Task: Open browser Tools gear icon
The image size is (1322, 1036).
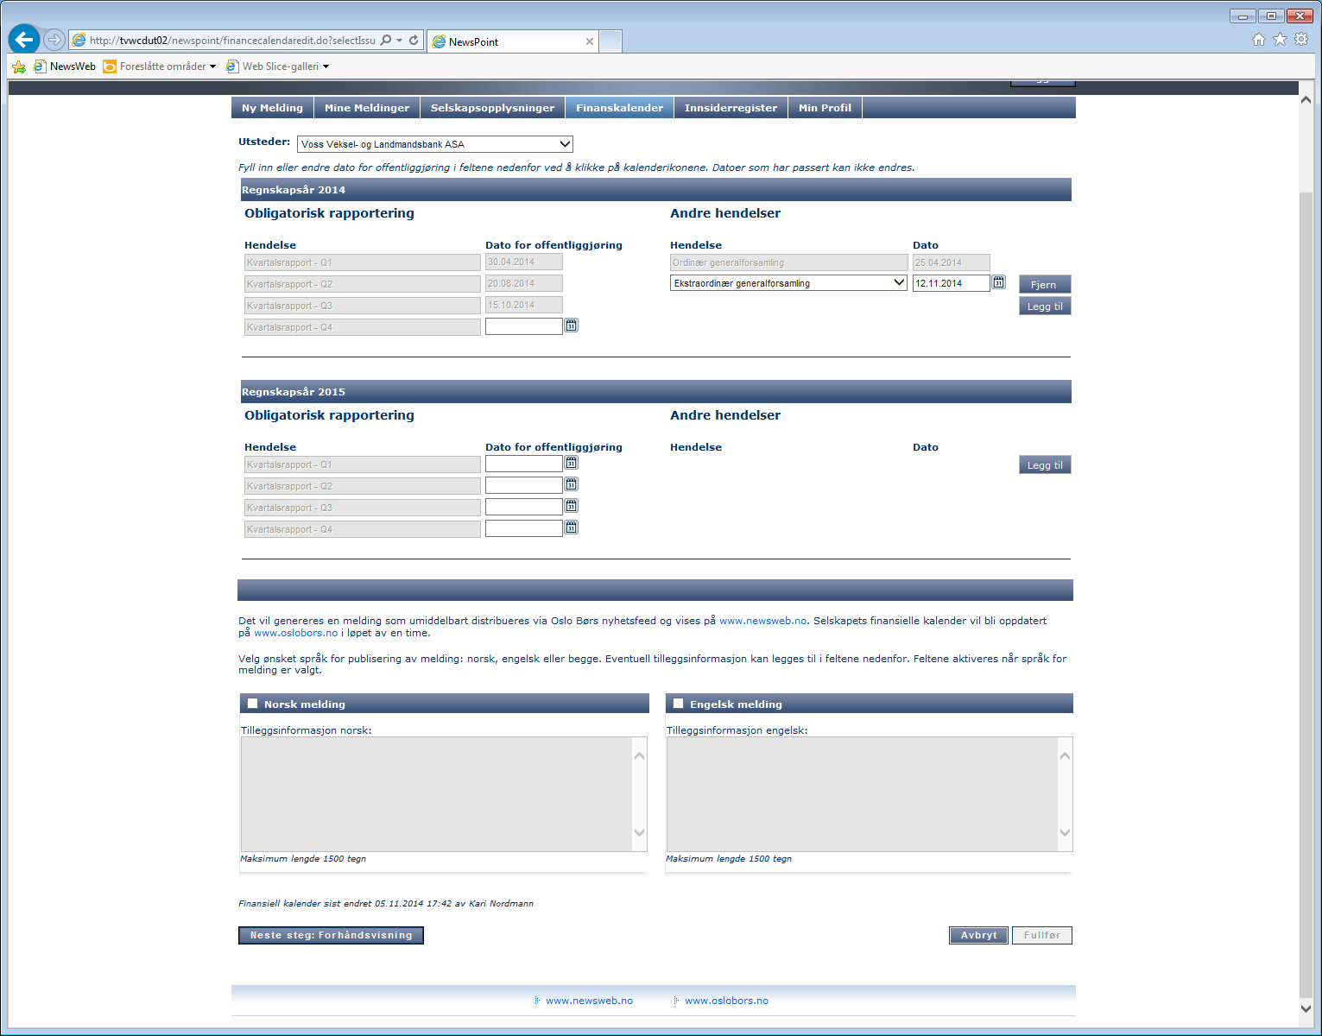Action: coord(1301,40)
